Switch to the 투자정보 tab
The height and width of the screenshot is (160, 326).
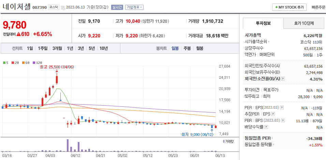pos(263,23)
